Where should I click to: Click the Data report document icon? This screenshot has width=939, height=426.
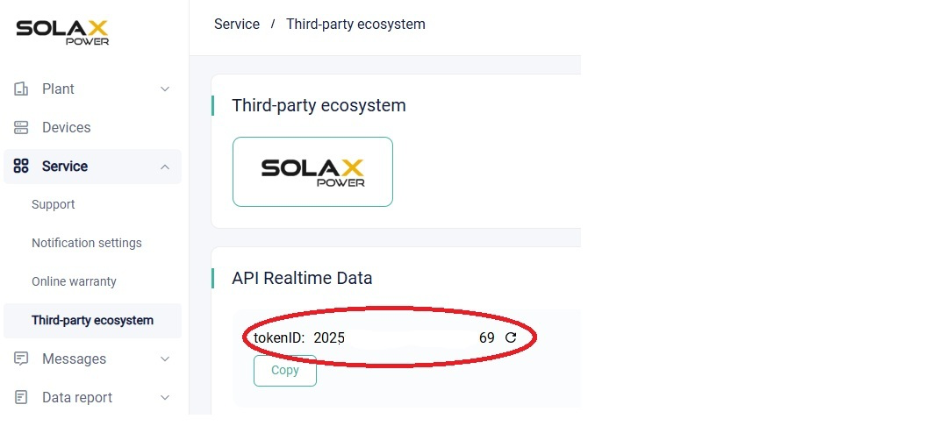[21, 397]
